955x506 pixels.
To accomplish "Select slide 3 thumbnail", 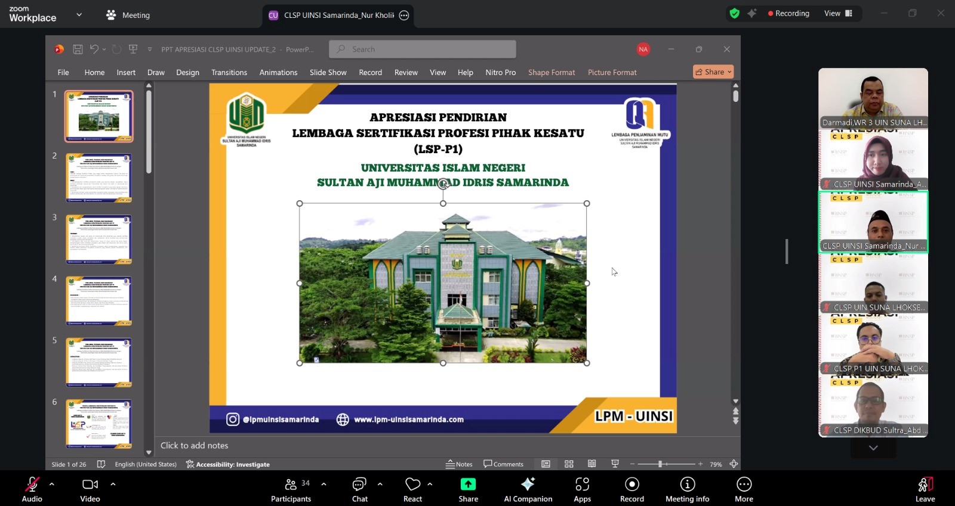I will (x=98, y=239).
